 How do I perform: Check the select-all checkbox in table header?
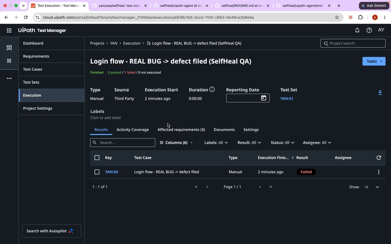97,158
